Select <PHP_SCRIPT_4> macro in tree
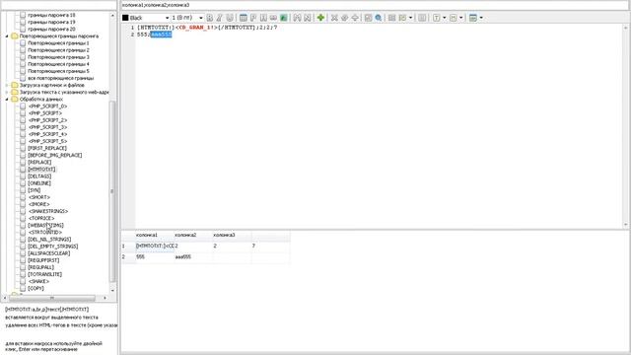Image resolution: width=631 pixels, height=355 pixels. (x=48, y=134)
